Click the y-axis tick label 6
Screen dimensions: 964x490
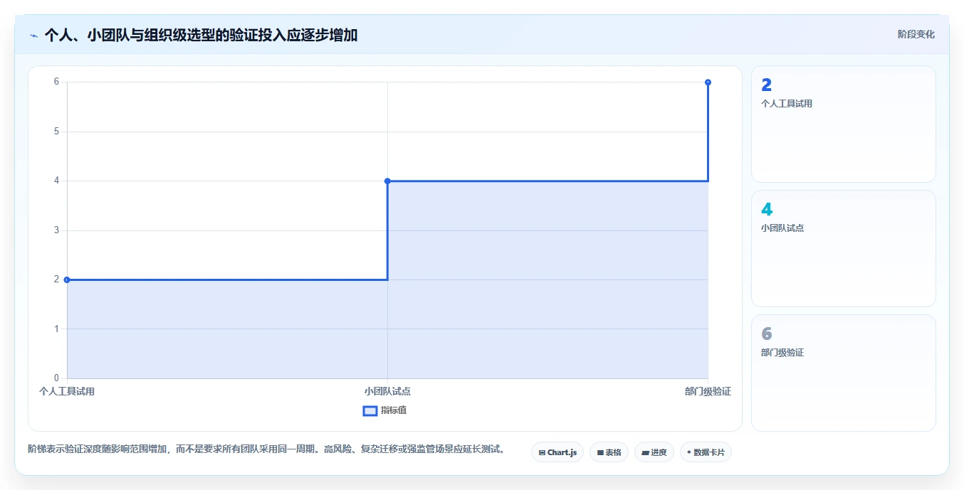(x=56, y=82)
